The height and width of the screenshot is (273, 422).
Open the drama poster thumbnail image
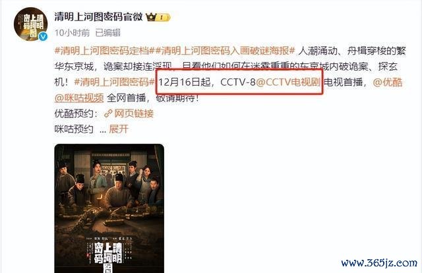[x=109, y=208]
